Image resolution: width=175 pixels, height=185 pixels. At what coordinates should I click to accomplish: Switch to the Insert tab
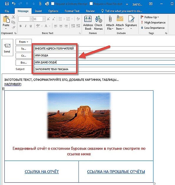click(x=38, y=11)
